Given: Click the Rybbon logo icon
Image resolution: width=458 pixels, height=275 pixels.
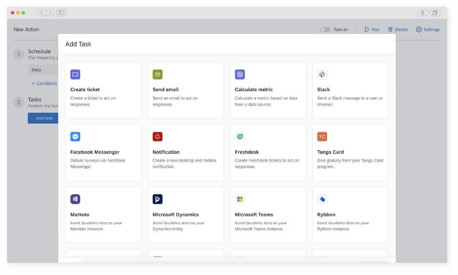Looking at the screenshot, I should [322, 199].
